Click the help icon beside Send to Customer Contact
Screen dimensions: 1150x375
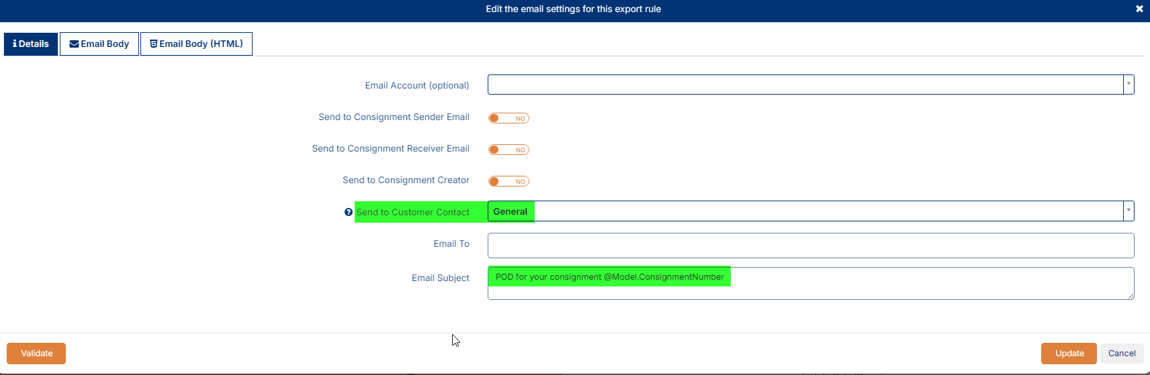click(348, 212)
